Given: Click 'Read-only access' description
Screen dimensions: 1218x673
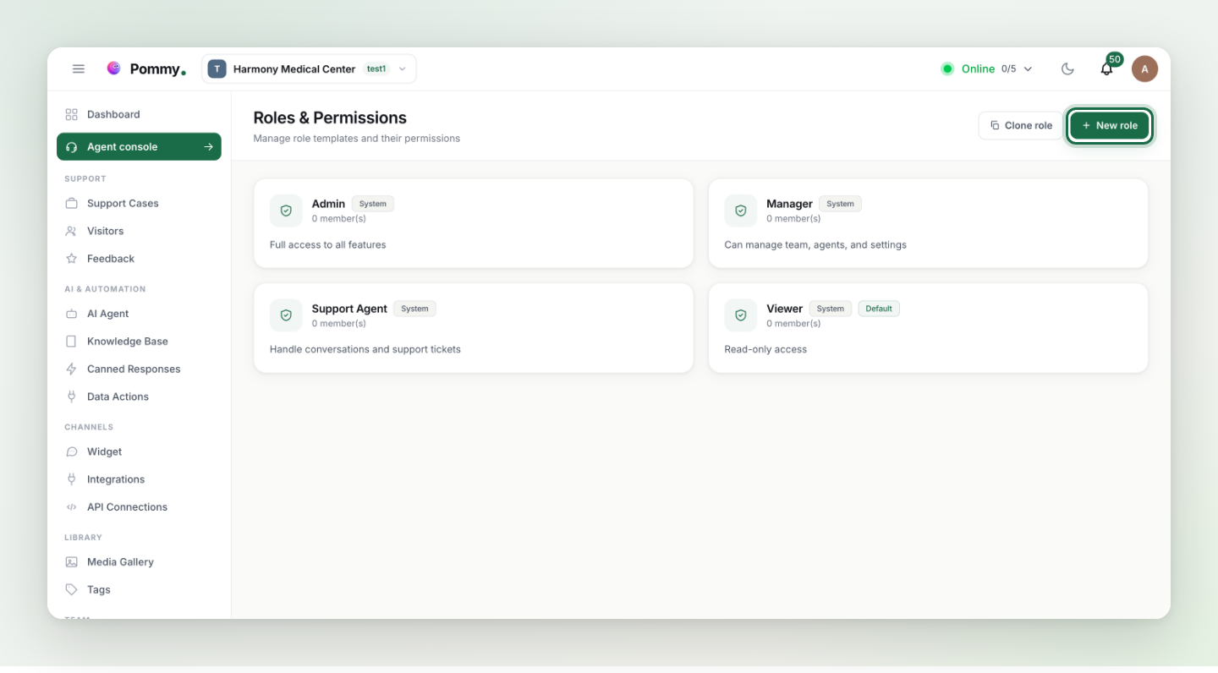Looking at the screenshot, I should (765, 349).
